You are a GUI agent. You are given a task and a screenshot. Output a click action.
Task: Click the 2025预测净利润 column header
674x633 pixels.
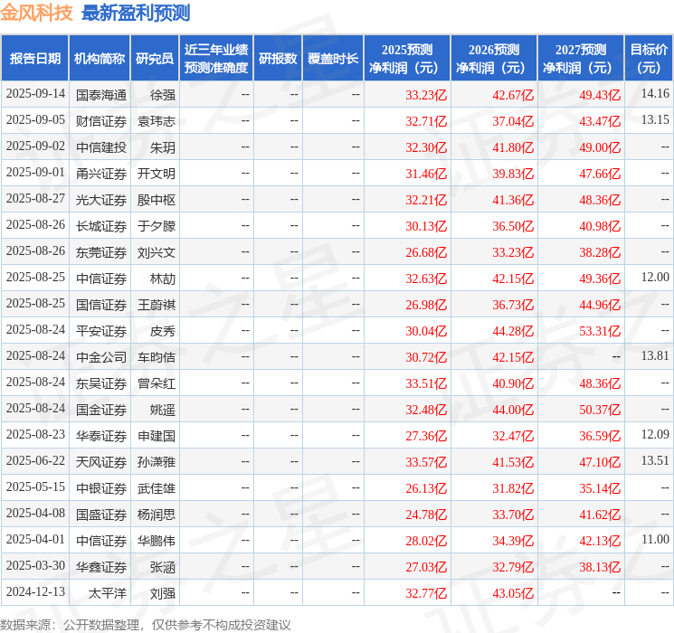point(407,59)
